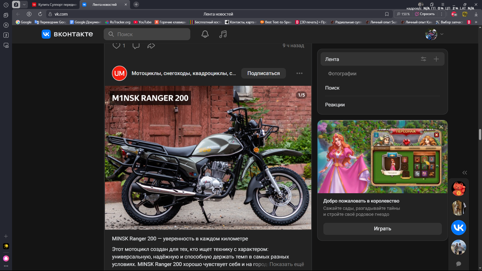Close the kingdom game advertisement
The width and height of the screenshot is (482, 271).
tap(441, 127)
